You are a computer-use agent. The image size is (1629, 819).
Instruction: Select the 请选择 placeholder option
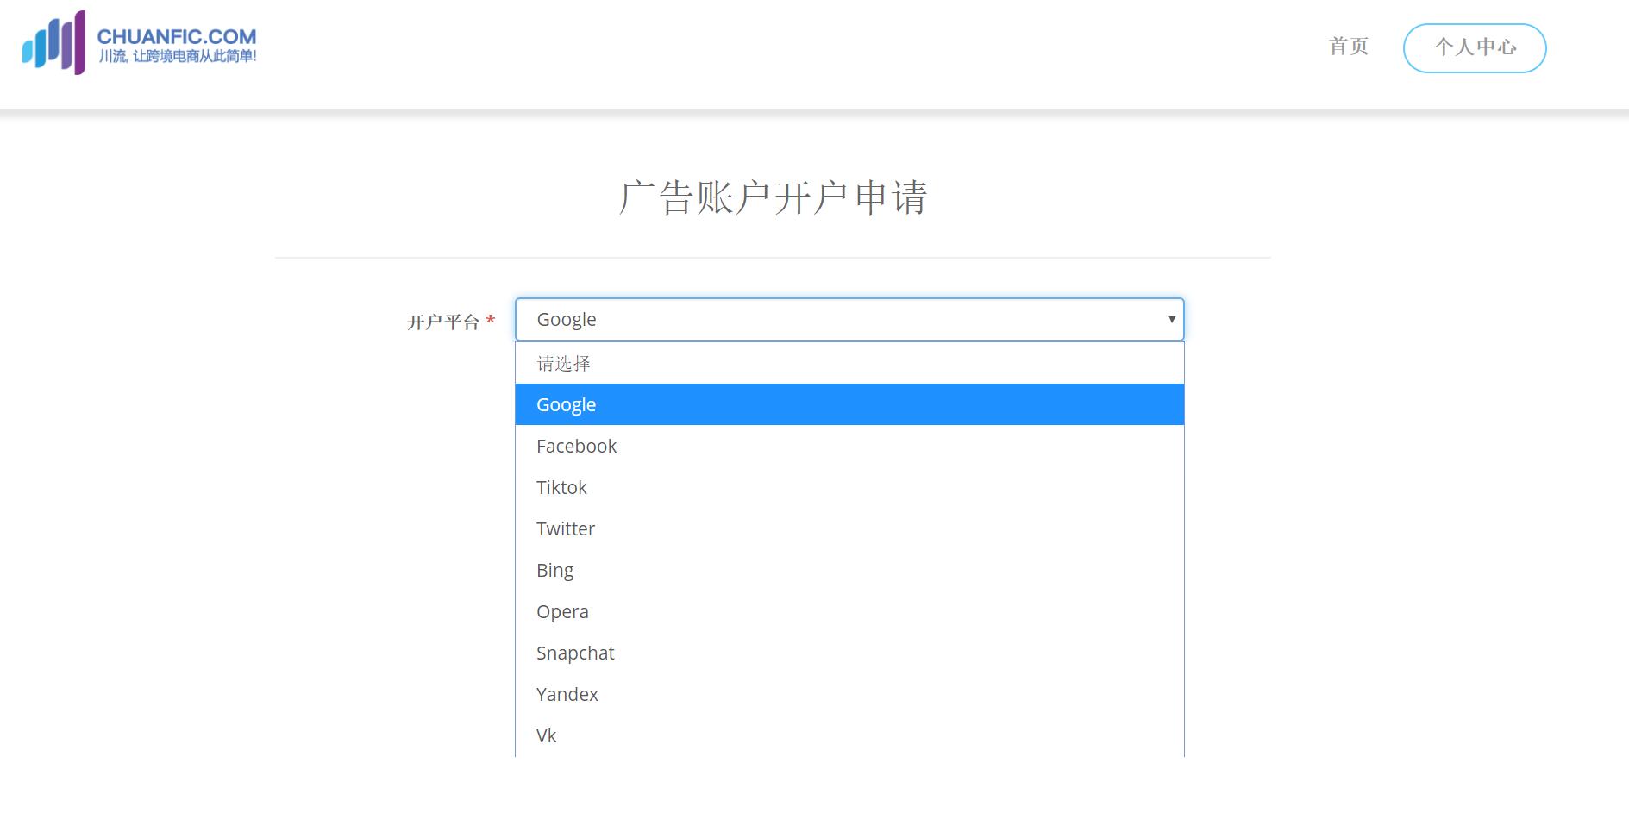(x=849, y=363)
